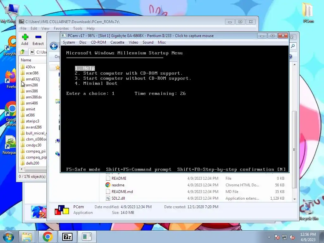
Task: Click the Chrome icon next to readme file
Action: click(x=108, y=185)
